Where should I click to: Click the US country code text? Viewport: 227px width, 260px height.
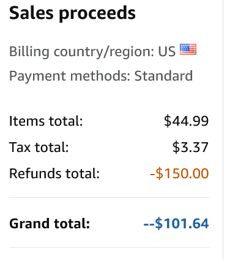click(167, 51)
